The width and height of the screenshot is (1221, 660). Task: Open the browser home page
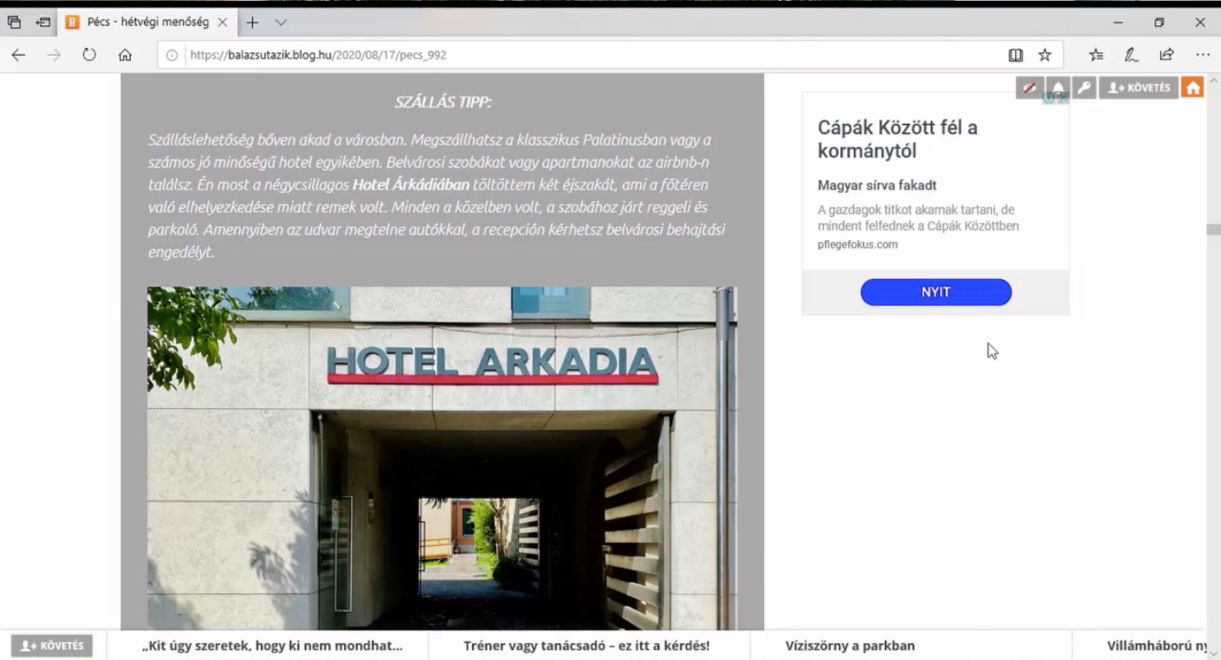click(x=125, y=55)
